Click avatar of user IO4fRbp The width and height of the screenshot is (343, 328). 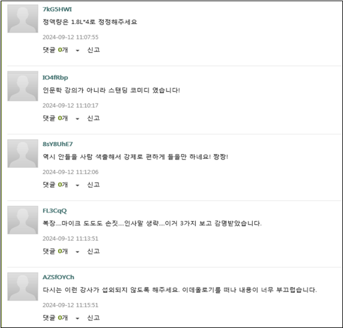23,86
